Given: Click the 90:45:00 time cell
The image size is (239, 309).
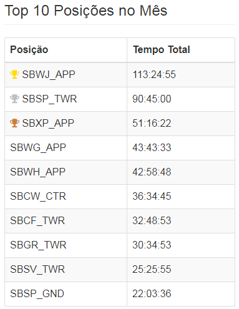Looking at the screenshot, I should pos(152,99).
